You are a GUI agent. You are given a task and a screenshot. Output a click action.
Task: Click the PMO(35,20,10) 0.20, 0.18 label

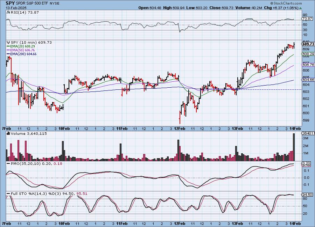36,164
